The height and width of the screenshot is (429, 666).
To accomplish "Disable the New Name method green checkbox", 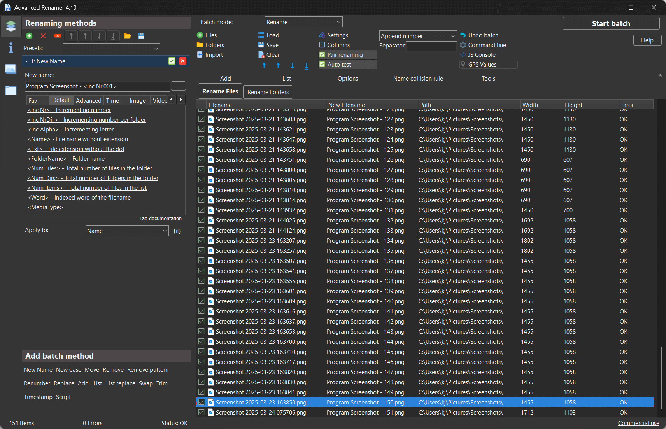I will point(172,61).
